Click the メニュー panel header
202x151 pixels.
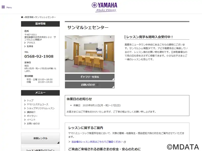pos(40,93)
